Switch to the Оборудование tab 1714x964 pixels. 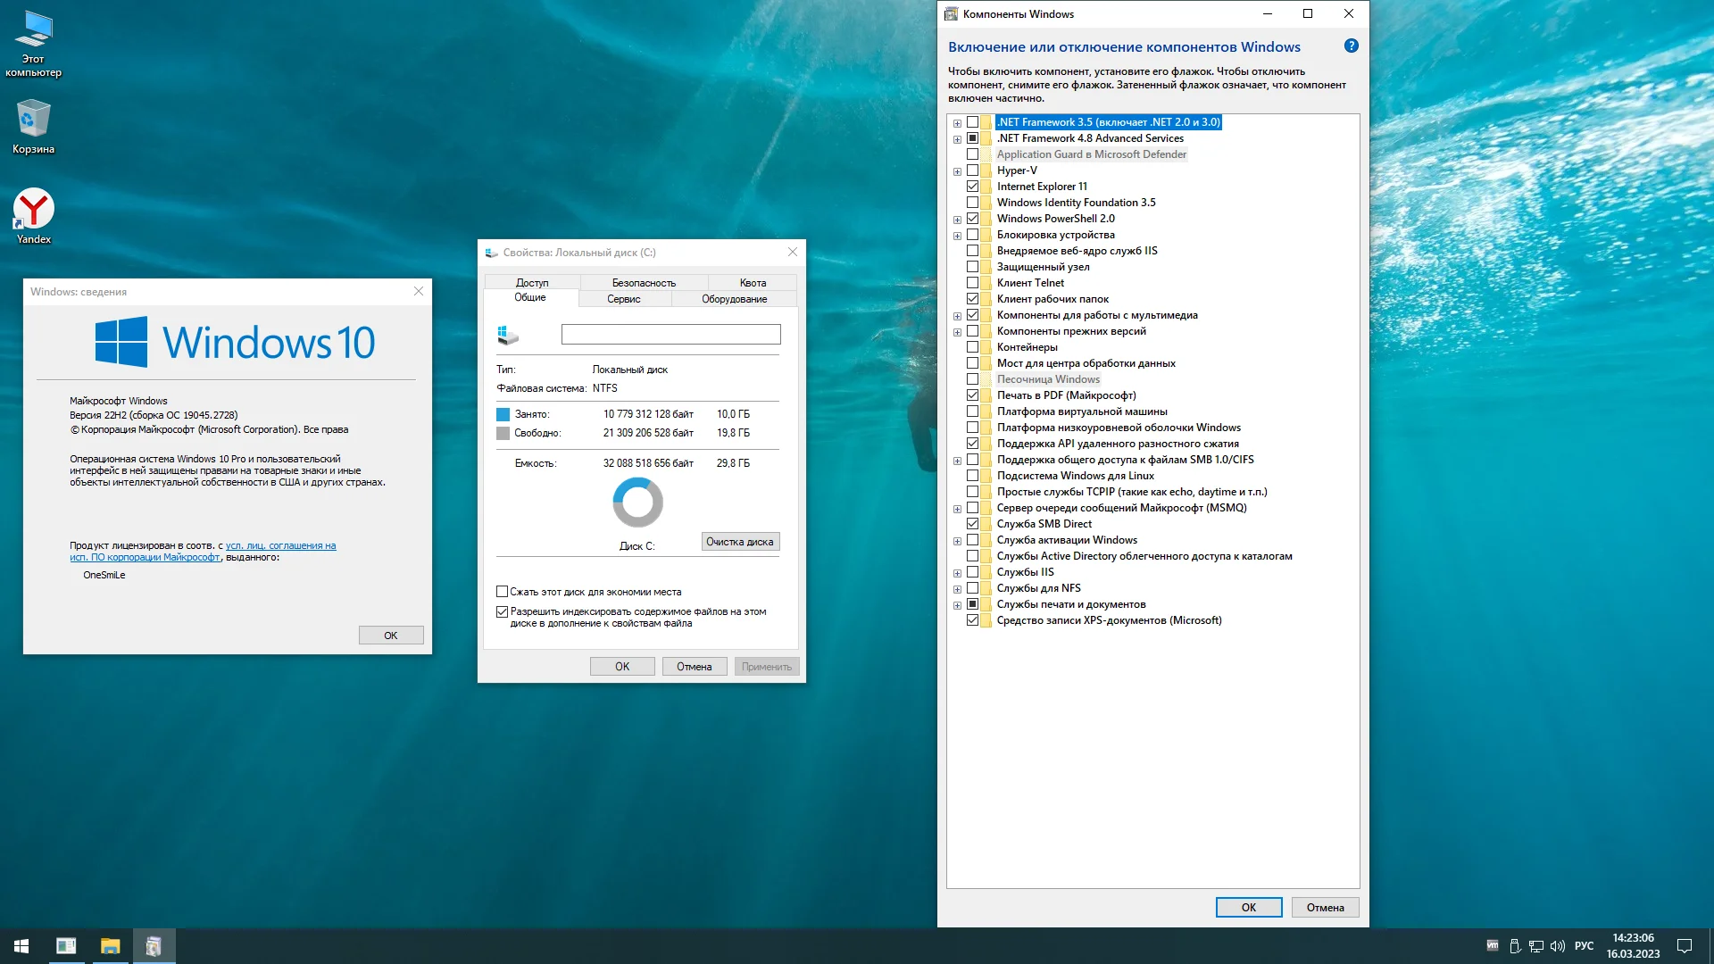coord(734,299)
